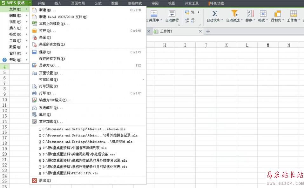Click the 保存 floppy disk icon
This screenshot has height=188, width=304.
(34, 52)
